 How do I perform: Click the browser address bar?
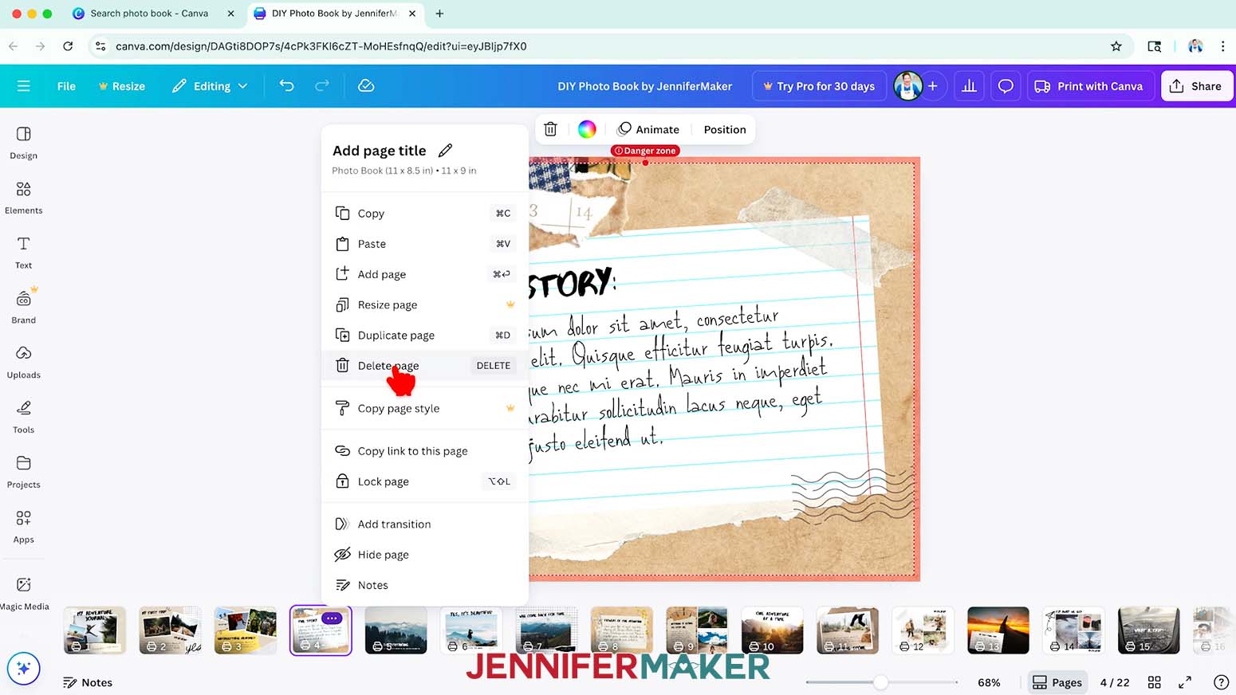(606, 46)
